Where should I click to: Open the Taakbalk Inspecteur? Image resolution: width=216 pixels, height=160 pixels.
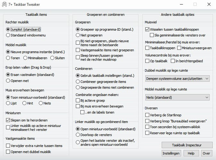point(187,145)
